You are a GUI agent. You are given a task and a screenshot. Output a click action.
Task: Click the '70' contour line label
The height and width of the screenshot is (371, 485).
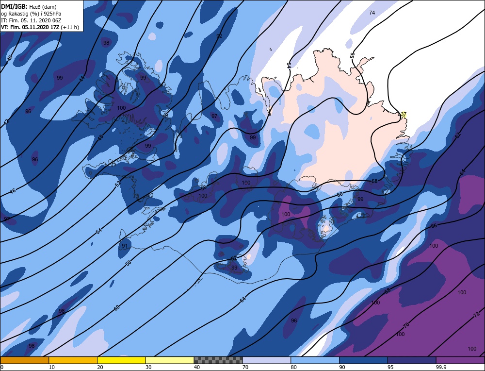[406, 325]
